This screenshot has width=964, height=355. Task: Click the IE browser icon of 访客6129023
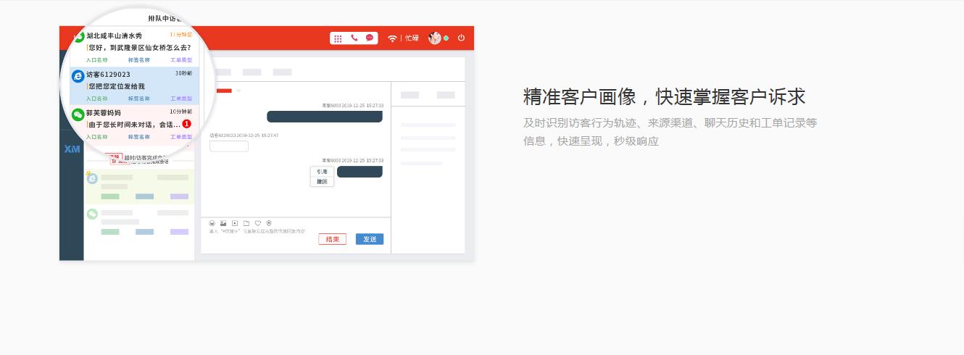pos(78,75)
